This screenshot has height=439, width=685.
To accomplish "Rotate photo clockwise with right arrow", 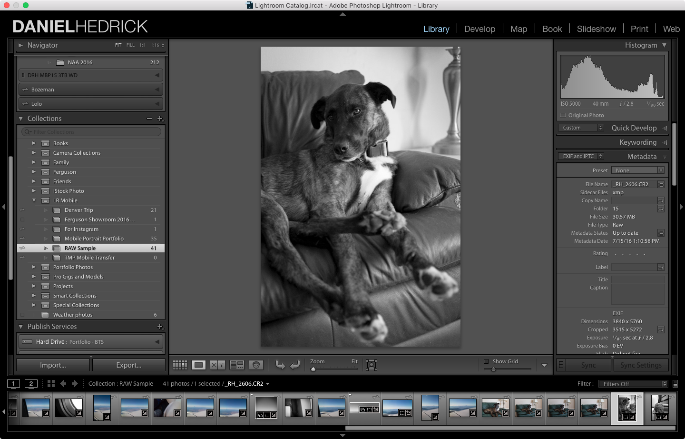I will [295, 365].
